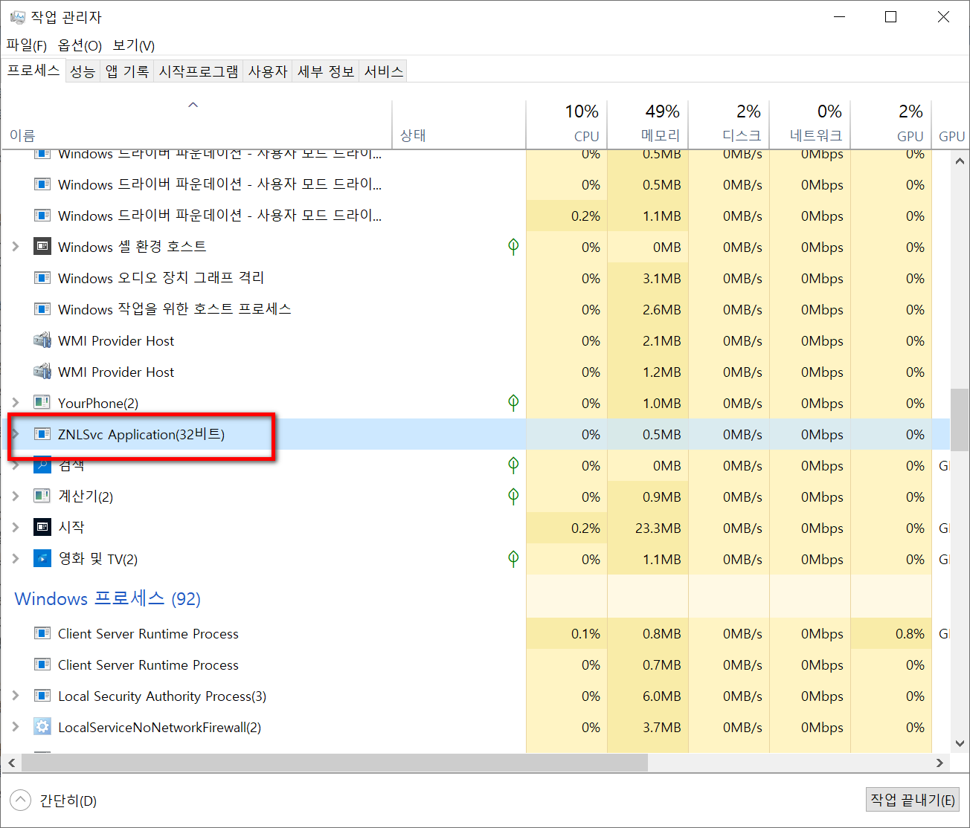This screenshot has width=970, height=828.
Task: Expand LocalServiceNoNetworkFirewall(2) group
Action: pyautogui.click(x=16, y=727)
